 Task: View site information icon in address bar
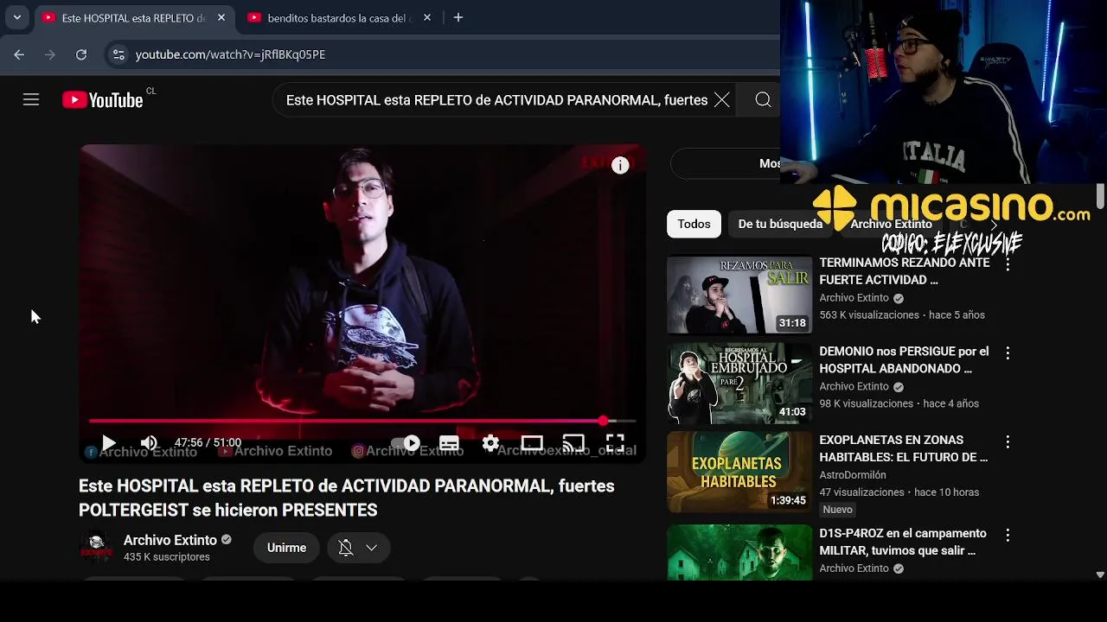(x=118, y=54)
